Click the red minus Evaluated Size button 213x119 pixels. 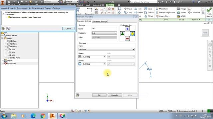[127, 39]
